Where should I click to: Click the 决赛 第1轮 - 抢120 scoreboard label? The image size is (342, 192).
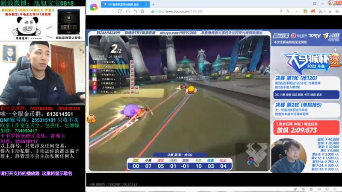point(180,155)
